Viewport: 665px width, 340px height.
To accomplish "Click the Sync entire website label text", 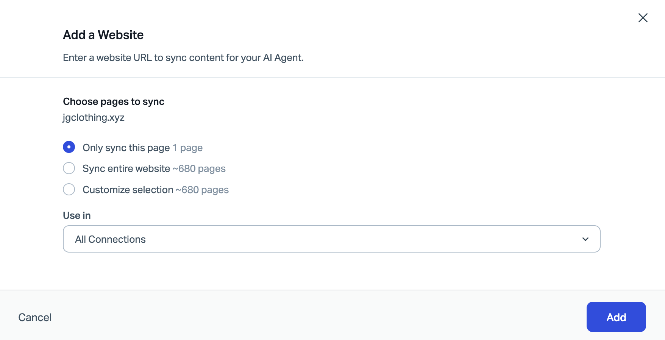I will (x=126, y=168).
